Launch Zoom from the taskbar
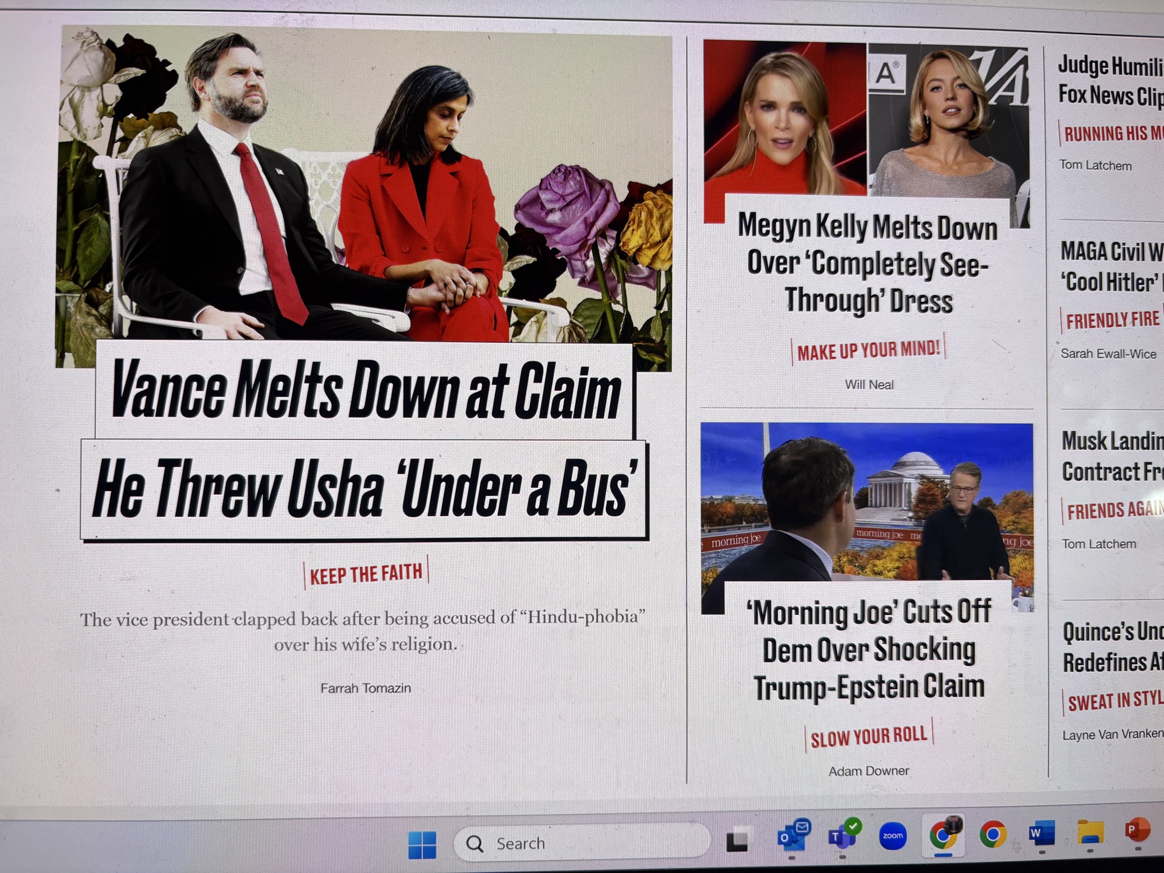 click(x=893, y=836)
